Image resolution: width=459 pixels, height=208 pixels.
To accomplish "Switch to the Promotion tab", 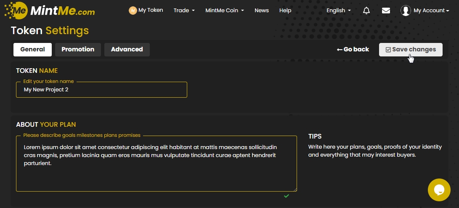I will [x=78, y=49].
